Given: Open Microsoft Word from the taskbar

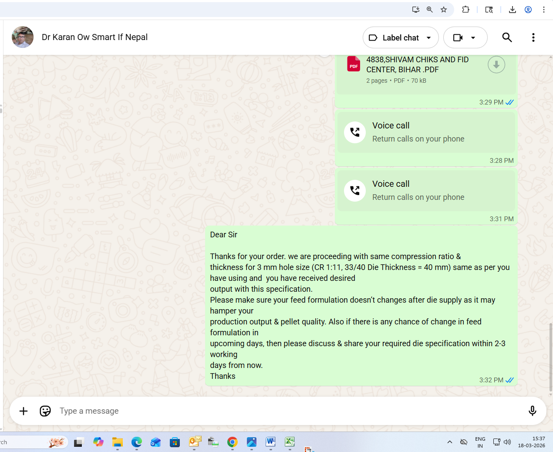Looking at the screenshot, I should coord(270,442).
